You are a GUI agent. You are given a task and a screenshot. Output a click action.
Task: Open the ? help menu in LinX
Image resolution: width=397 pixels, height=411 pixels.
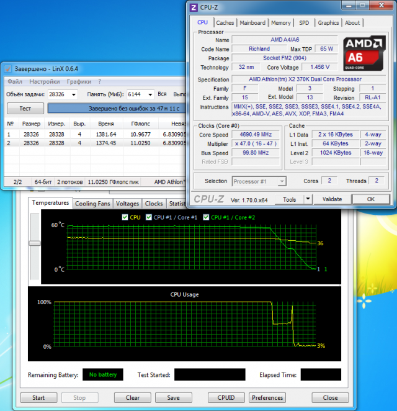[x=99, y=81]
